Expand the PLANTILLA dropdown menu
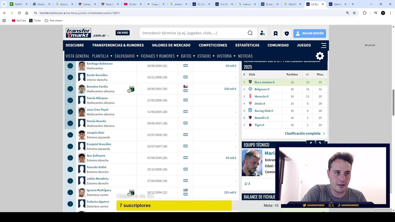Screen dimensions: 395x222 click(x=102, y=56)
